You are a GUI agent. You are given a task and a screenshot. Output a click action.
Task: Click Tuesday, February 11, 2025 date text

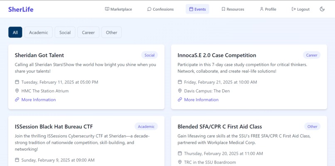[x=59, y=82]
